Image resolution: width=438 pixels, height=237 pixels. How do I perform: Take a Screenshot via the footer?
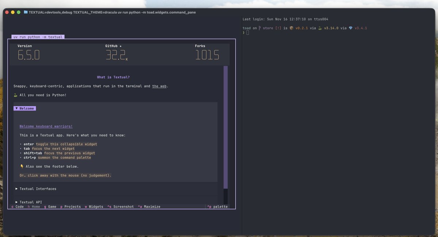(x=120, y=207)
